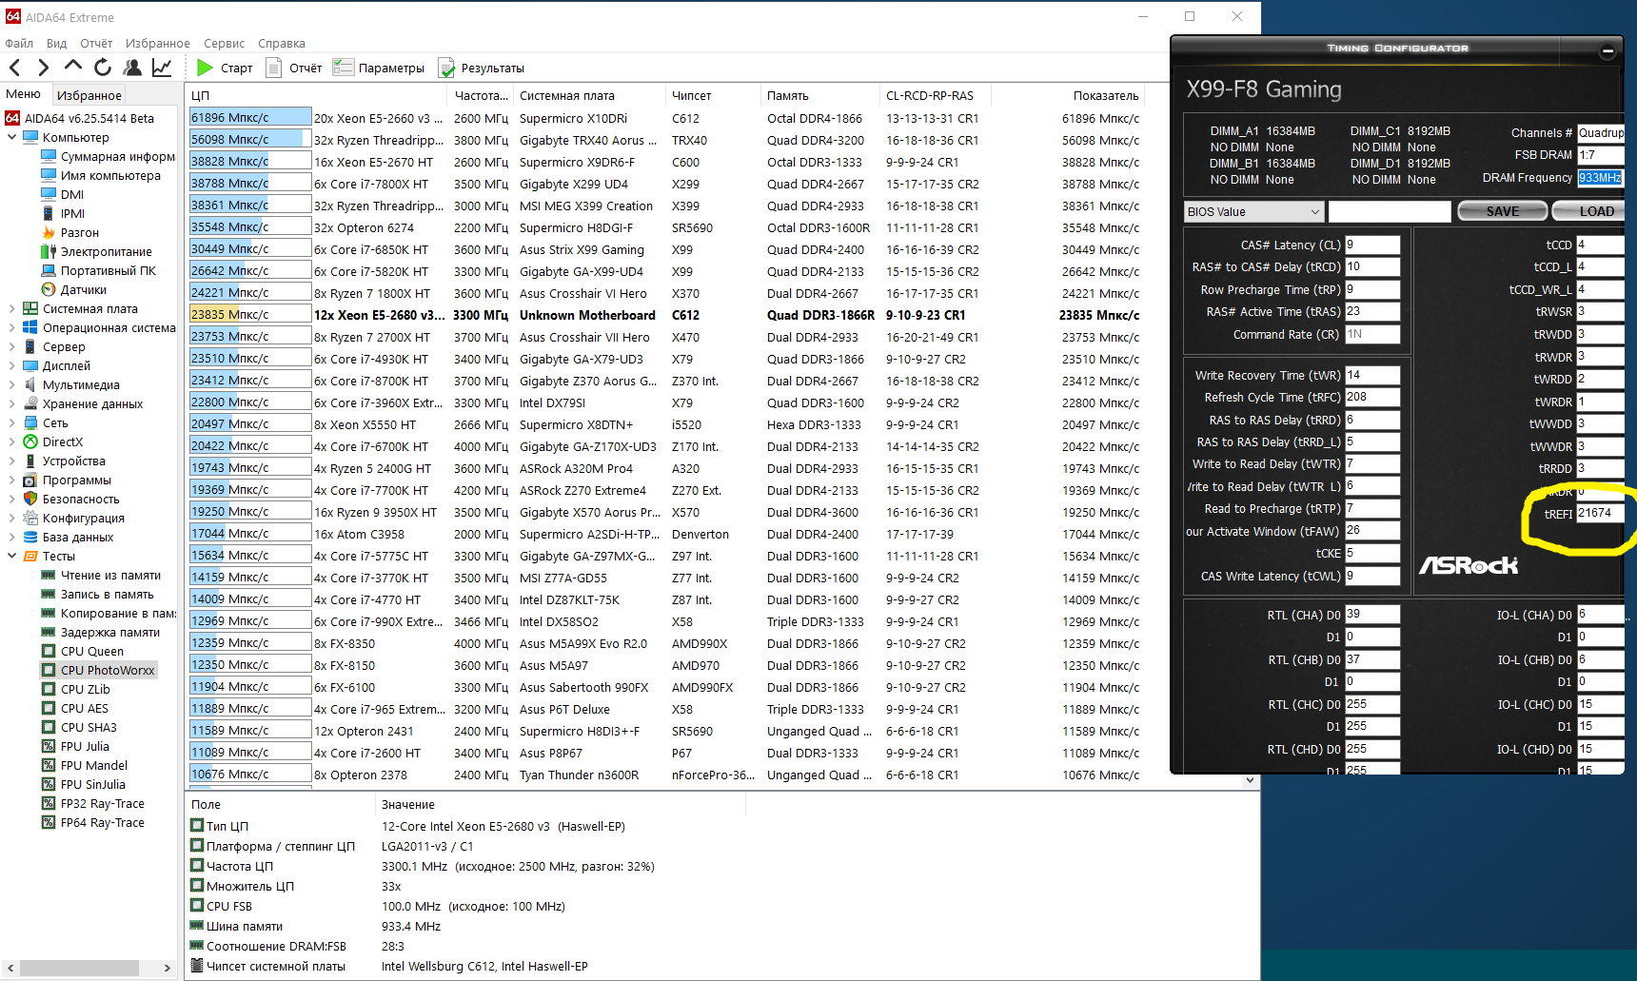Expand the Системная плата tree node

pyautogui.click(x=11, y=308)
